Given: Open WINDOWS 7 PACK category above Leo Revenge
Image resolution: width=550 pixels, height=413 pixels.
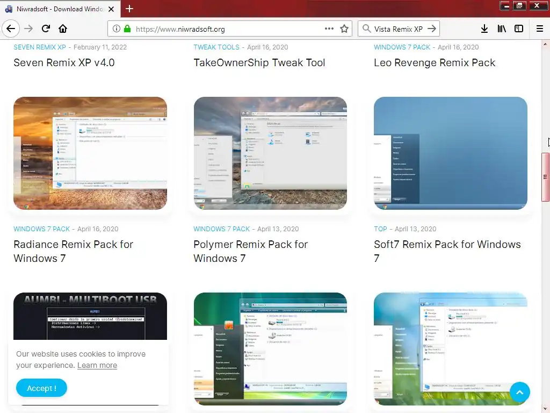Looking at the screenshot, I should coord(402,47).
